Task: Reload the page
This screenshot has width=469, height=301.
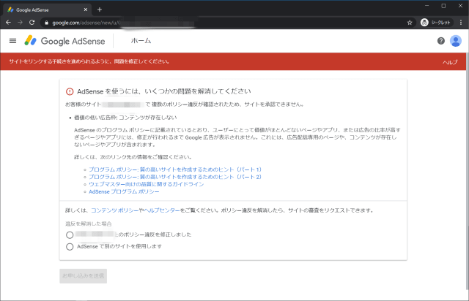Action: click(32, 23)
